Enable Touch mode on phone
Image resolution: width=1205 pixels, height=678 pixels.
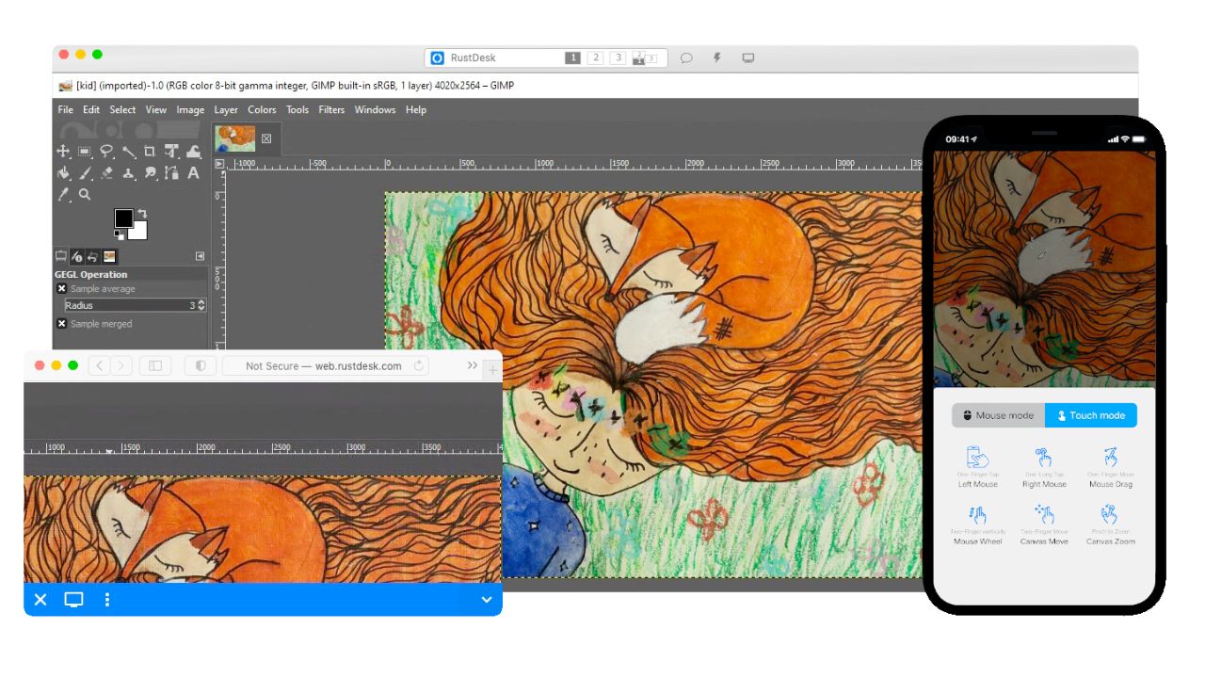tap(1090, 415)
